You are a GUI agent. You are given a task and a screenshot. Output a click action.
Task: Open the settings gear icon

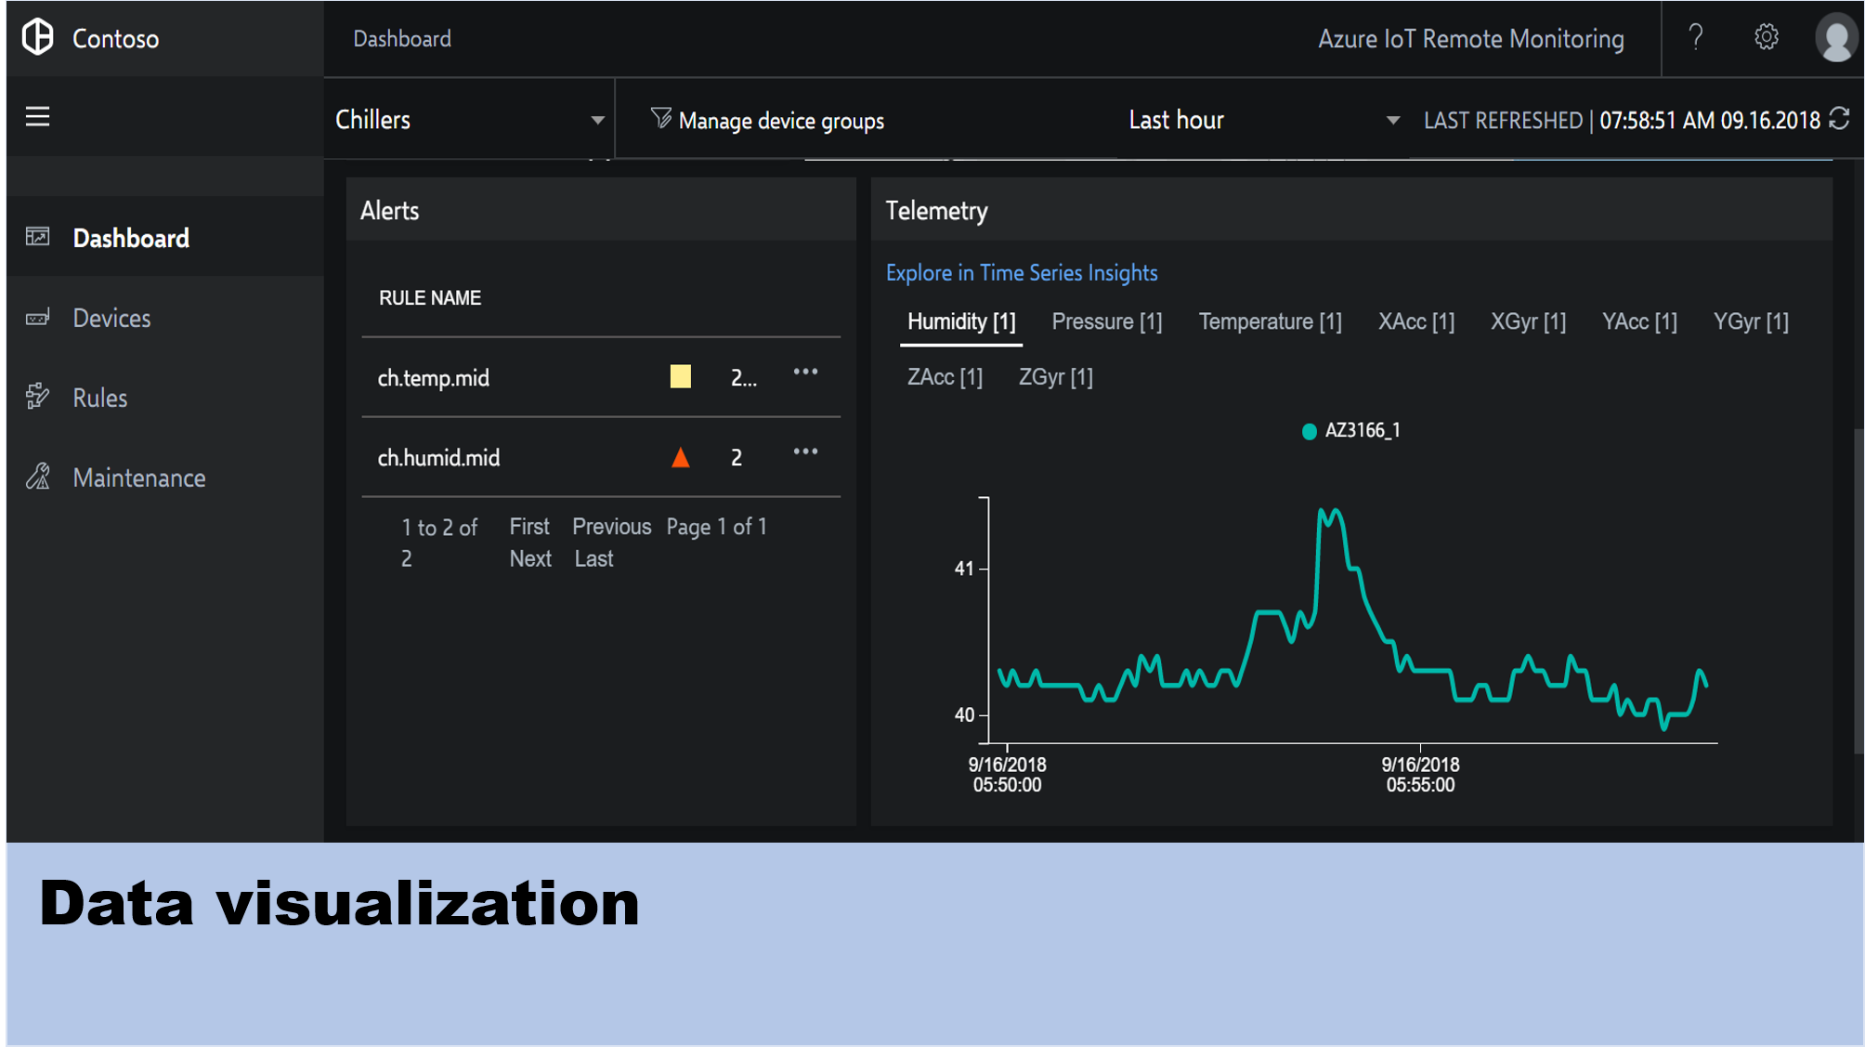point(1766,38)
